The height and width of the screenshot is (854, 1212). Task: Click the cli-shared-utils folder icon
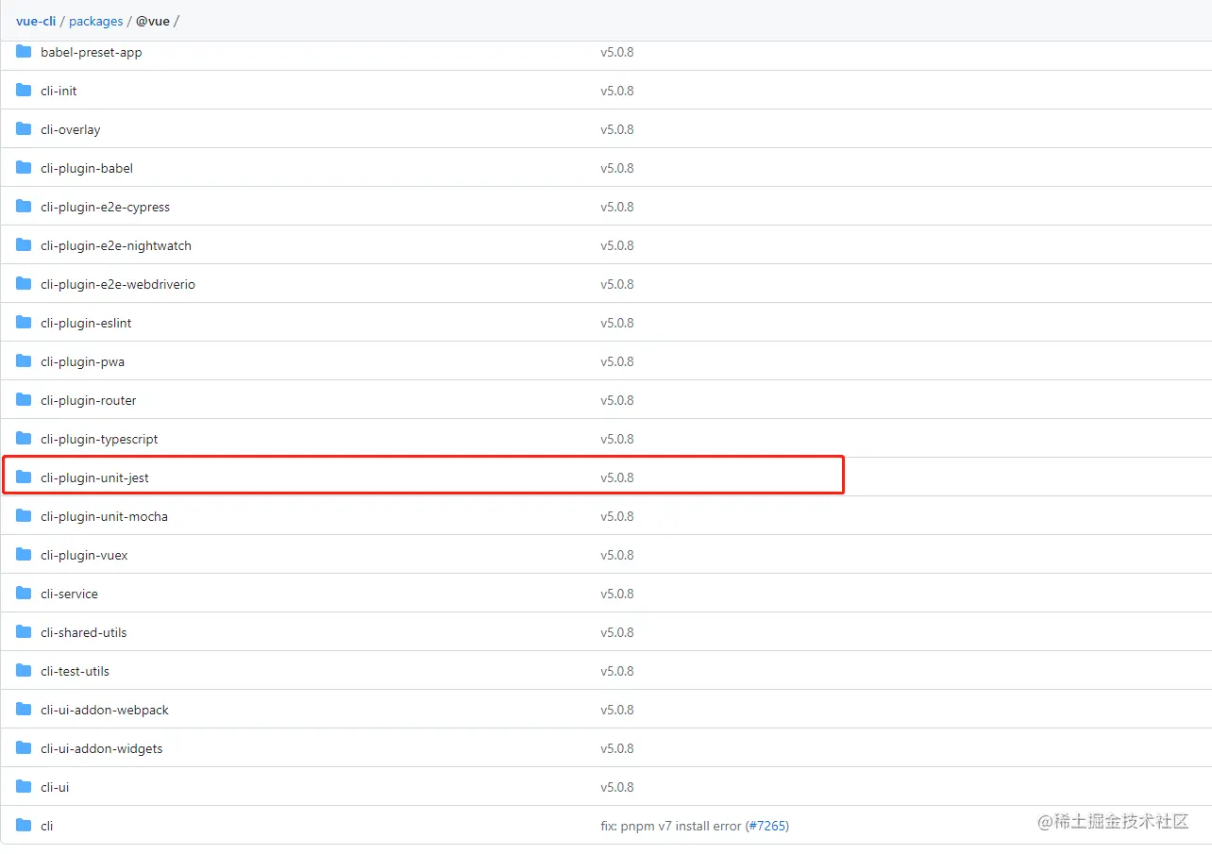click(x=24, y=632)
